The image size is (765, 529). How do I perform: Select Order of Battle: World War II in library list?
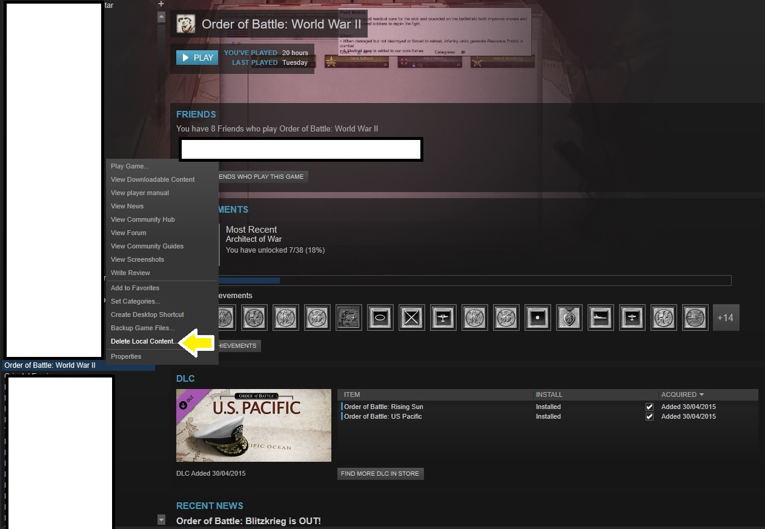(79, 365)
